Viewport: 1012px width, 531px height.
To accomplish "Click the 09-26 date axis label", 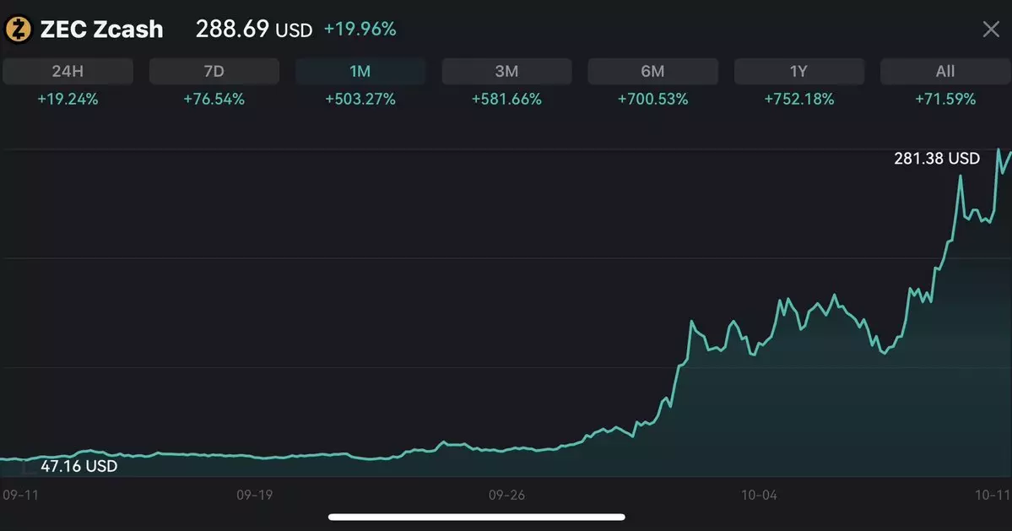I will 506,496.
